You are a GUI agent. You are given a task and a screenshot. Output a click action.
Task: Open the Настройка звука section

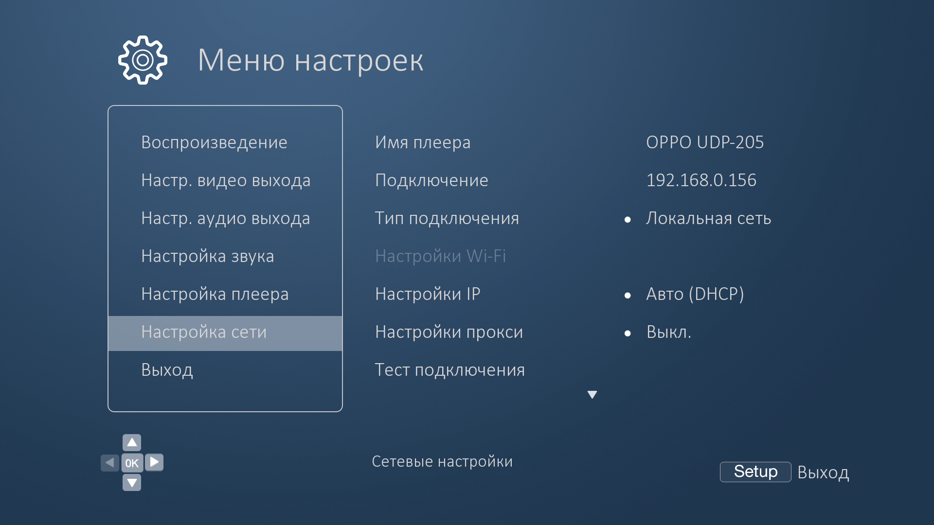[207, 256]
